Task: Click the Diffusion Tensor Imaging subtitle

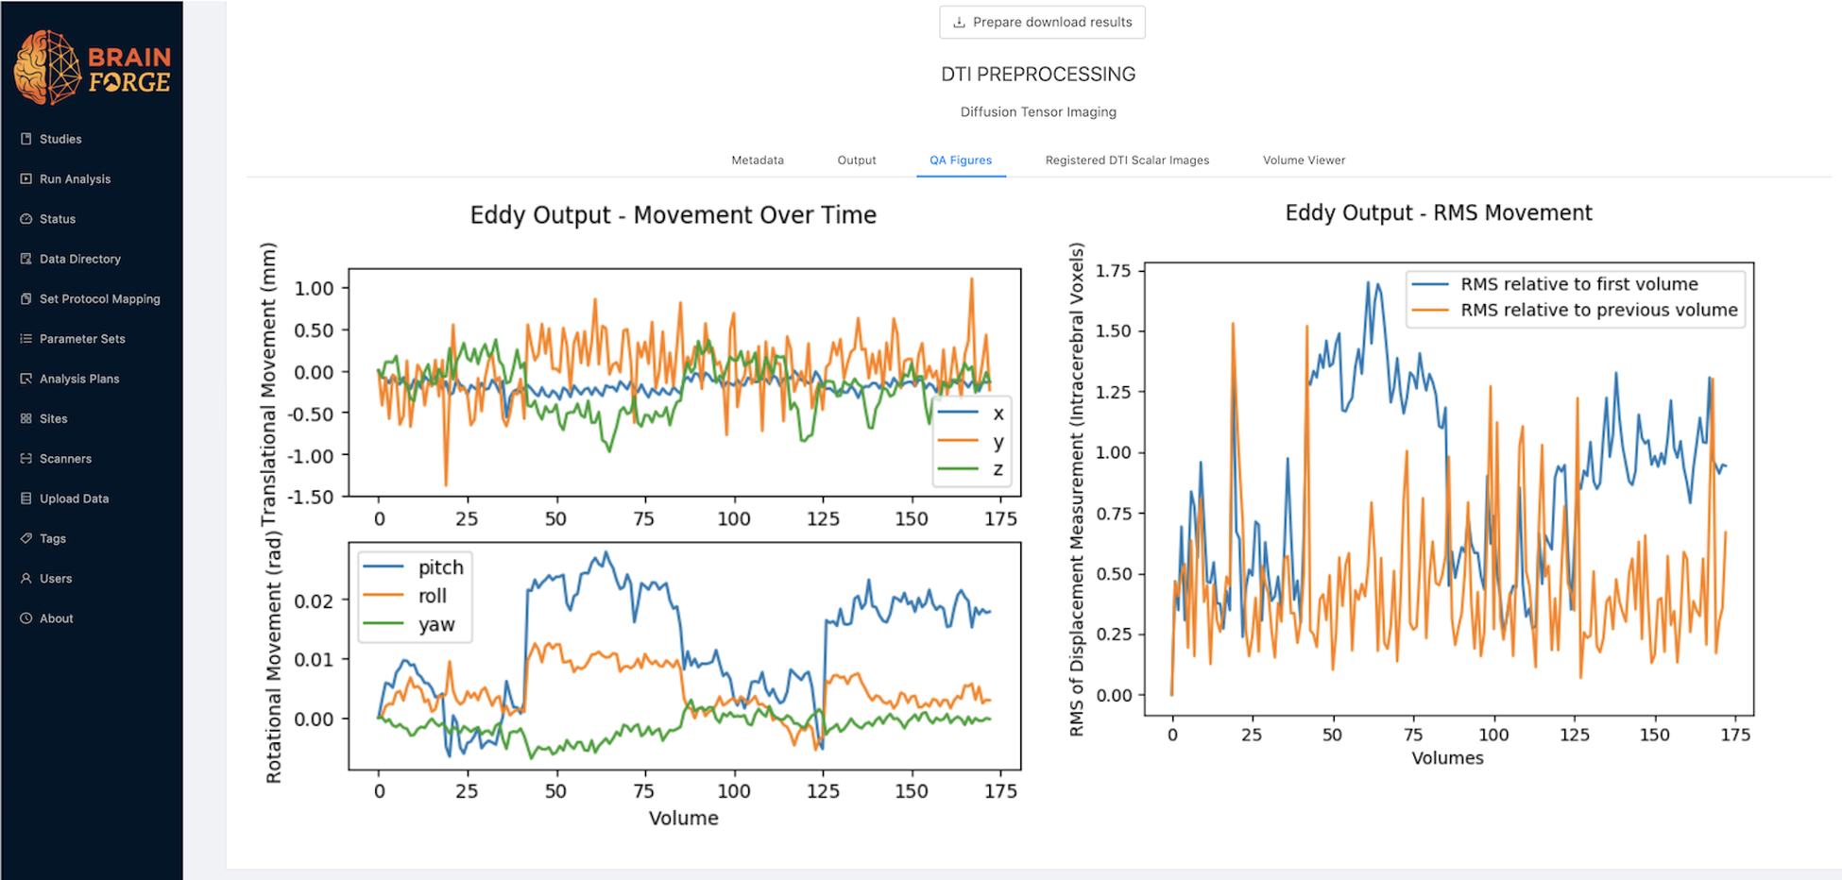Action: click(1038, 111)
